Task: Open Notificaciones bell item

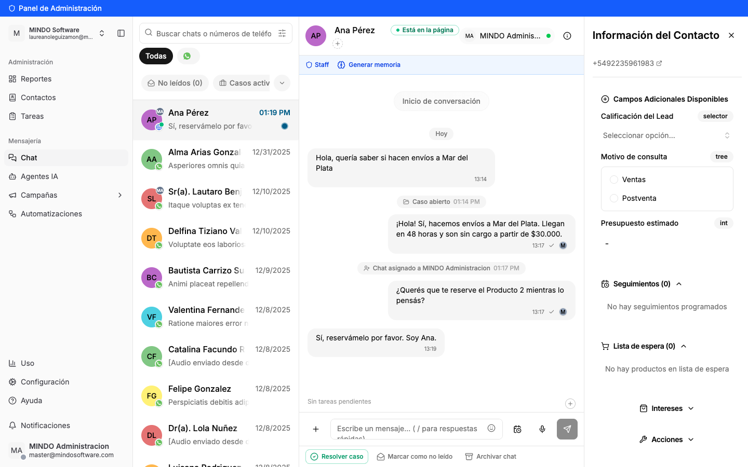Action: [x=66, y=425]
